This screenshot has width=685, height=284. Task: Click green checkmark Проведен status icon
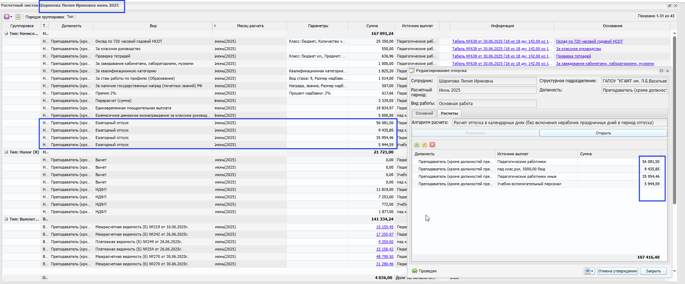pos(415,271)
